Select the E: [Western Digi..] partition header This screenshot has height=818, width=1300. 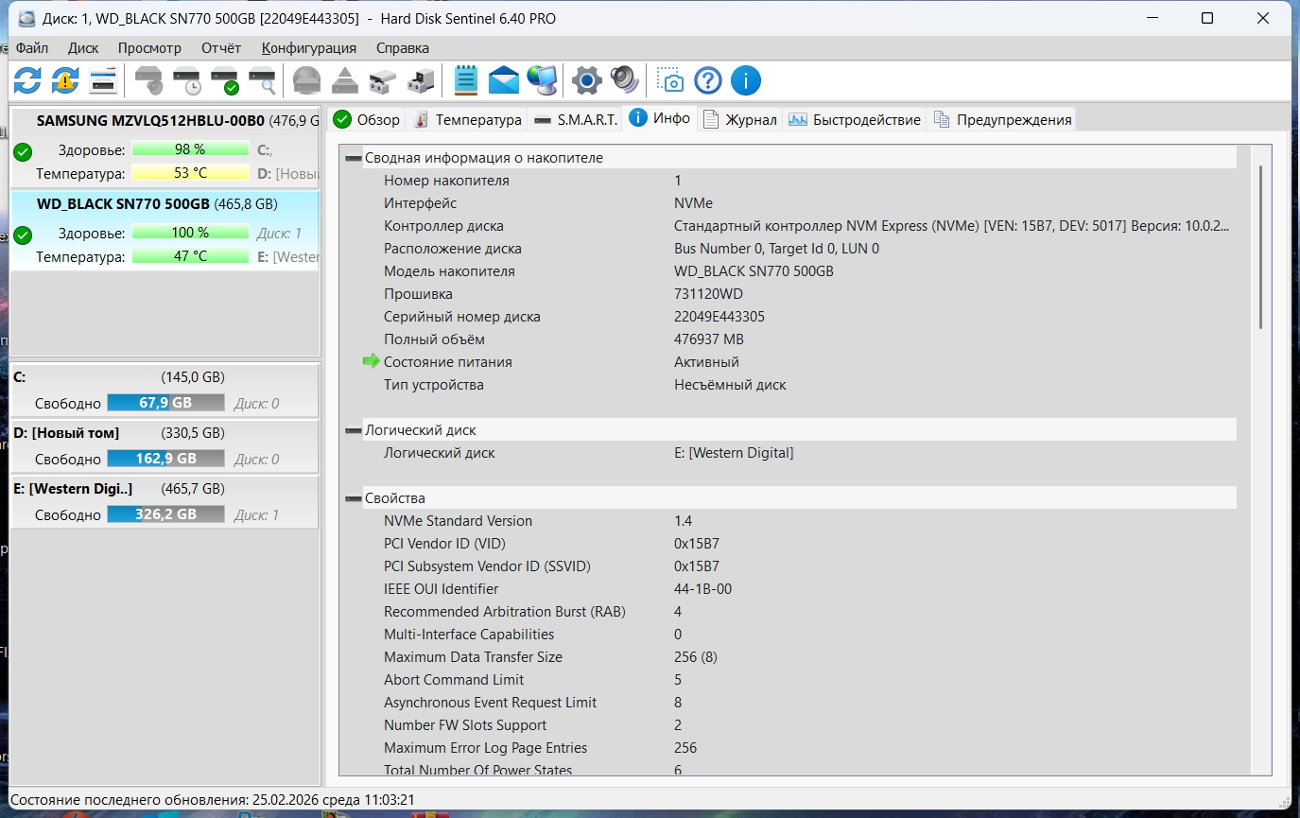165,489
